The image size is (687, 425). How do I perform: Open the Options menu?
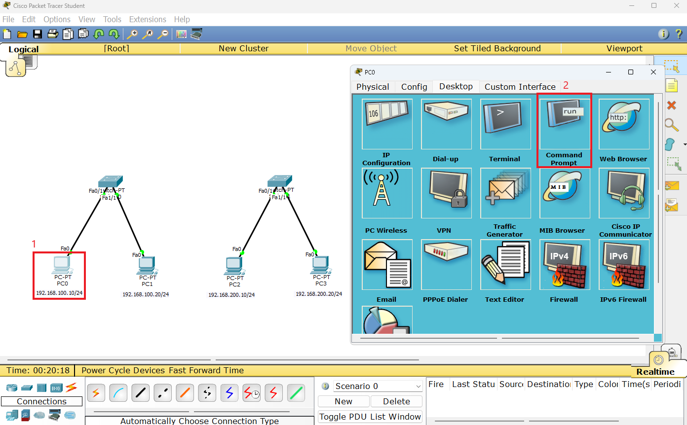click(57, 19)
